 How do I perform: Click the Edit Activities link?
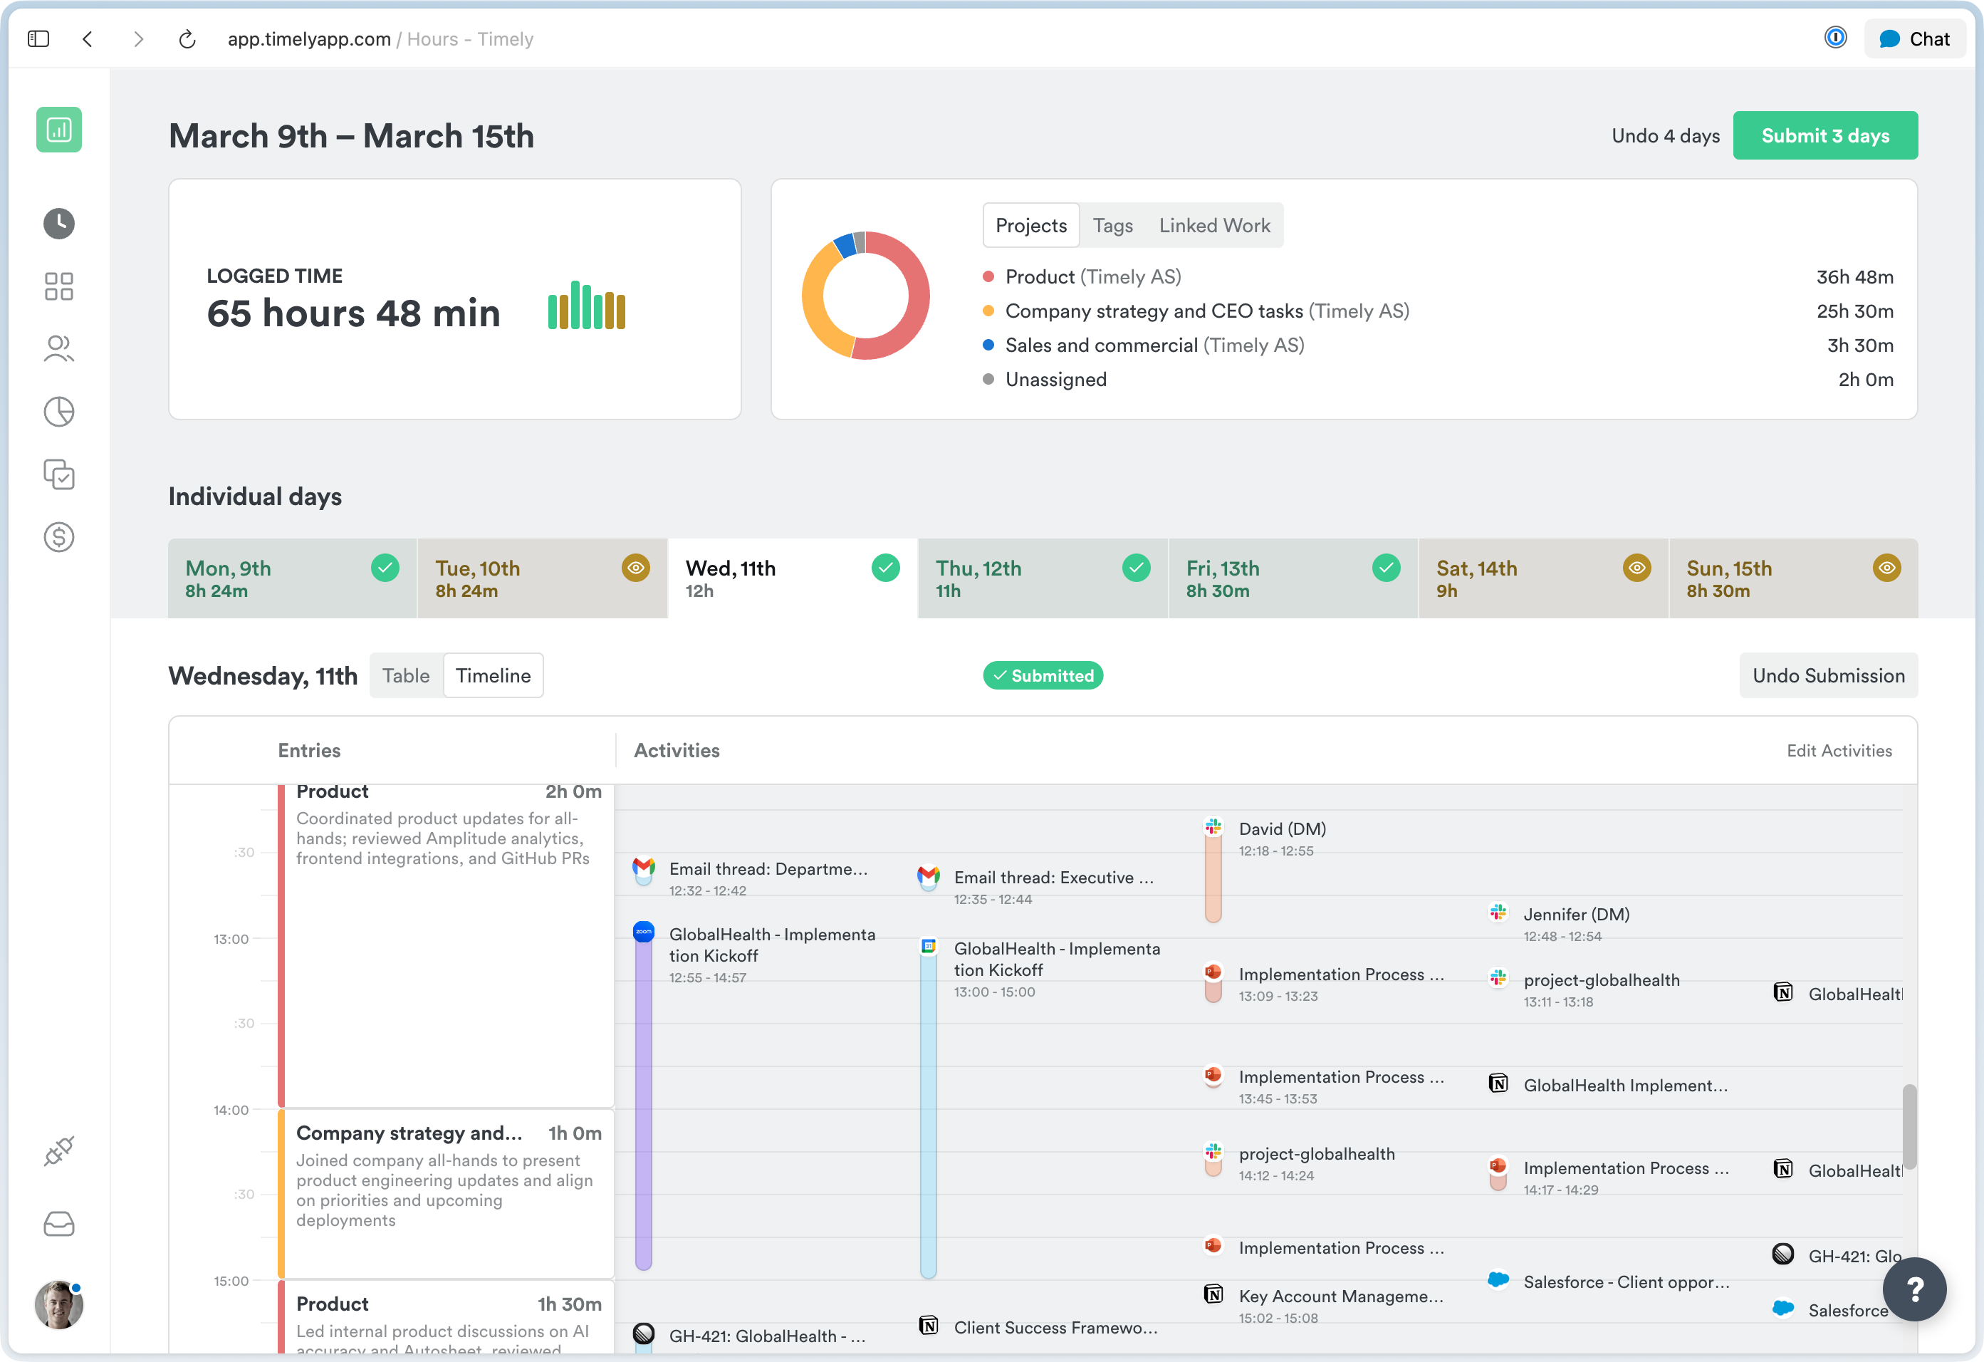(x=1839, y=751)
